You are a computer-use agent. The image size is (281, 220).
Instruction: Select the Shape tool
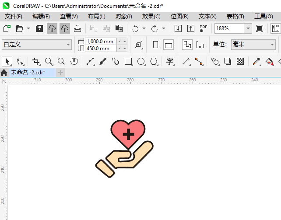pos(20,61)
